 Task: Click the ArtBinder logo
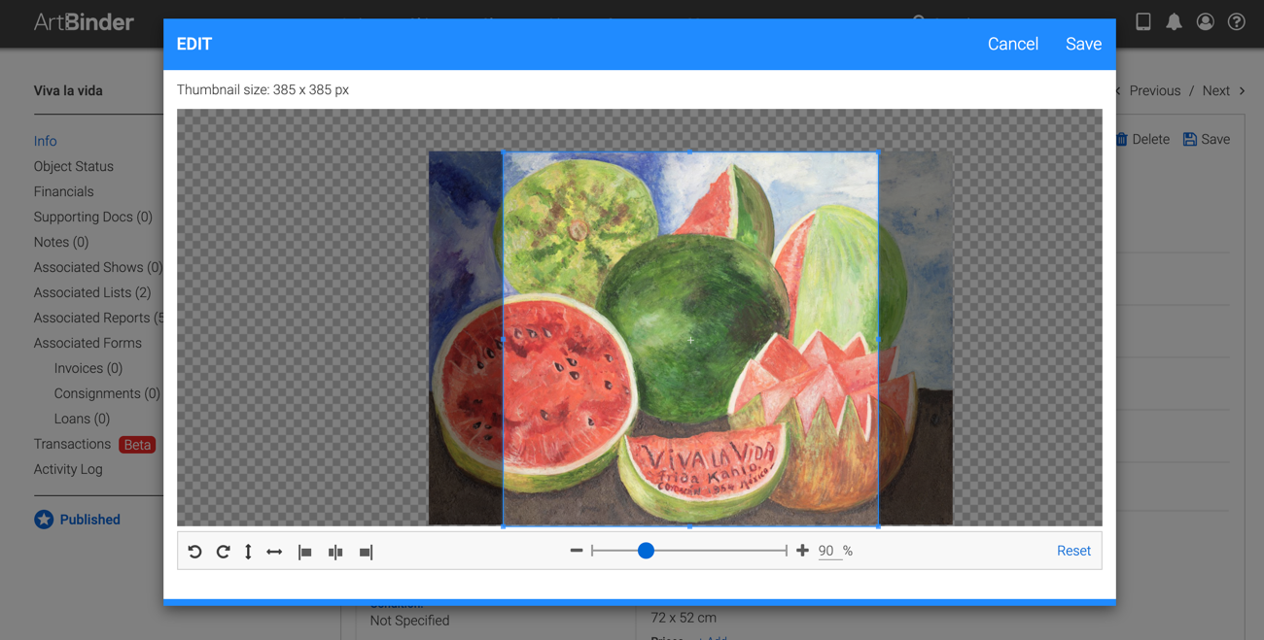point(84,21)
